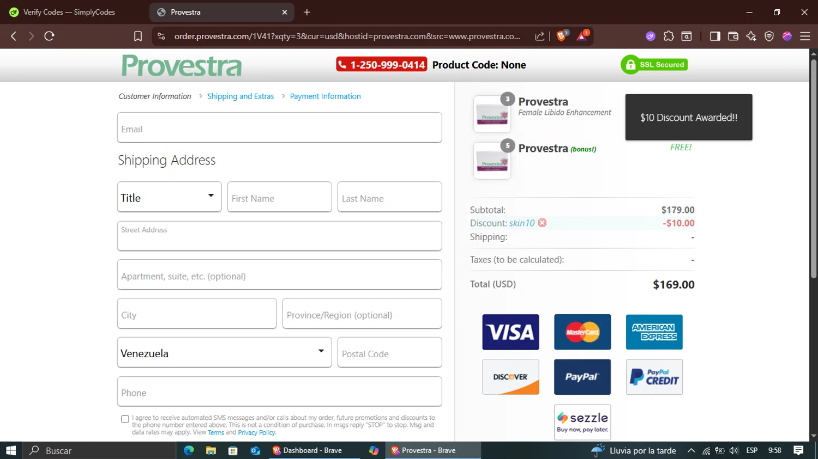The width and height of the screenshot is (818, 459).
Task: Click the Province/Region field
Action: click(x=362, y=314)
